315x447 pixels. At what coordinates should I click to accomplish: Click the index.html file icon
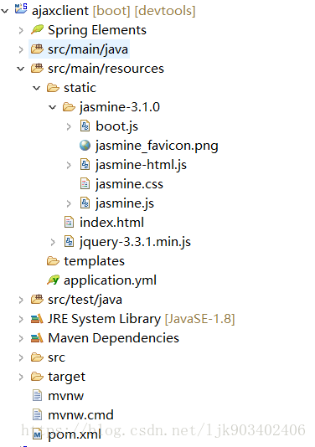click(69, 223)
